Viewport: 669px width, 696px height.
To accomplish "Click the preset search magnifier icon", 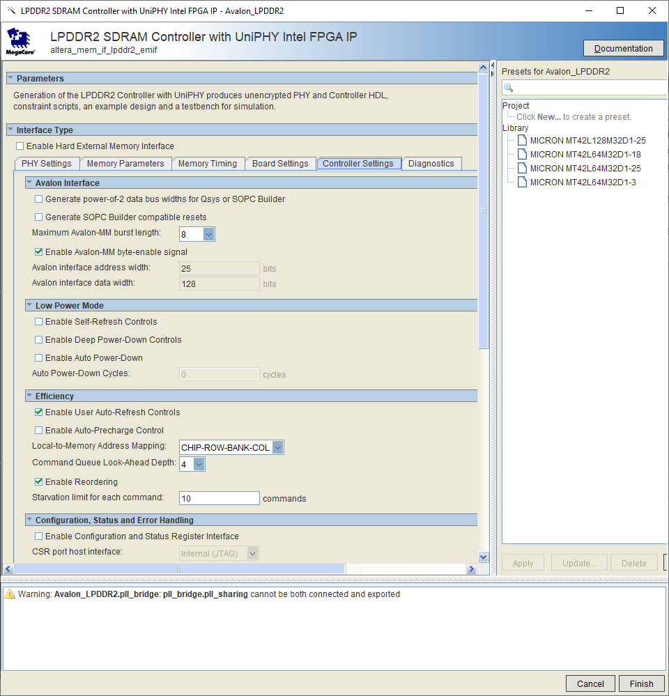I will 509,88.
